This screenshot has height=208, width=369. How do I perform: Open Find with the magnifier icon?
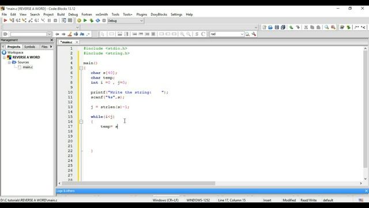click(327, 27)
